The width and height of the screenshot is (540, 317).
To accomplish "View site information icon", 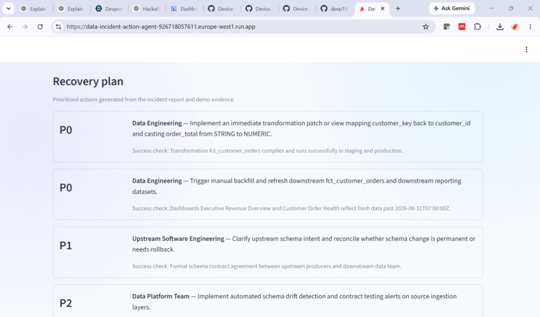I will pyautogui.click(x=58, y=27).
